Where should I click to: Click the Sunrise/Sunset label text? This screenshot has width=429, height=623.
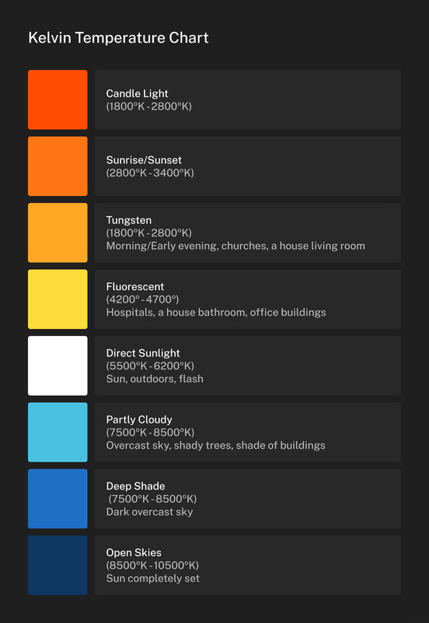144,160
